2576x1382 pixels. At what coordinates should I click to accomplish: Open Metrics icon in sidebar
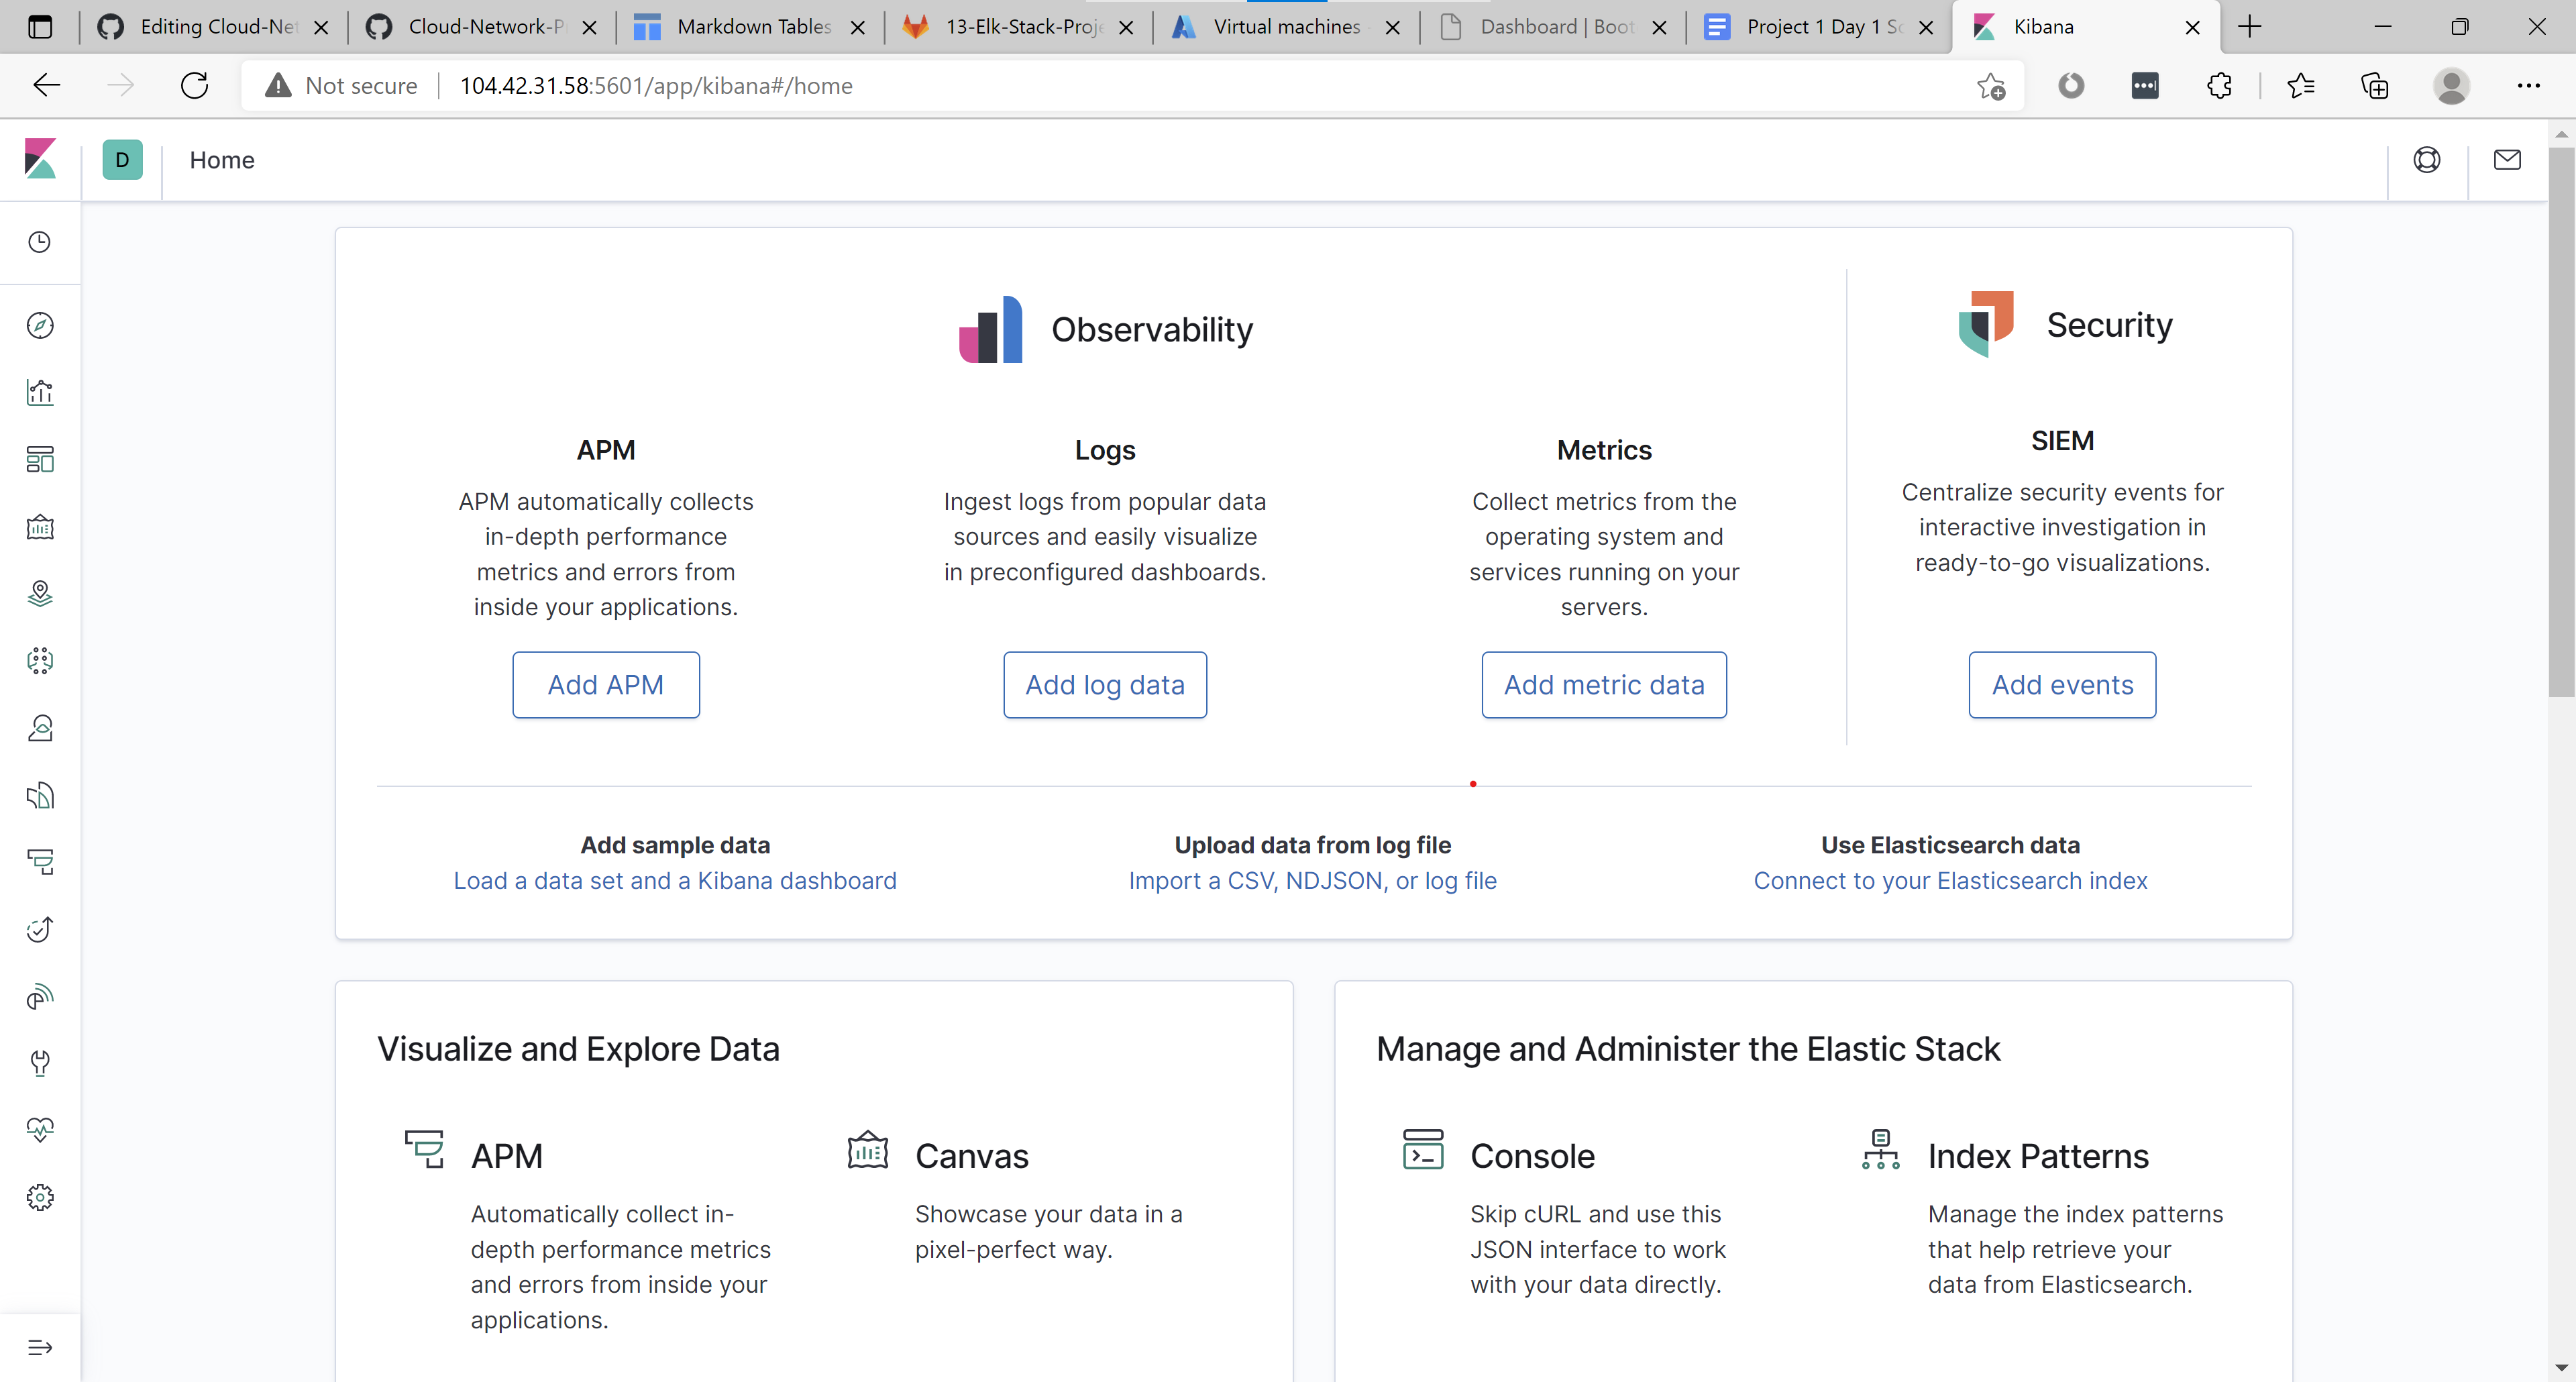coord(40,727)
